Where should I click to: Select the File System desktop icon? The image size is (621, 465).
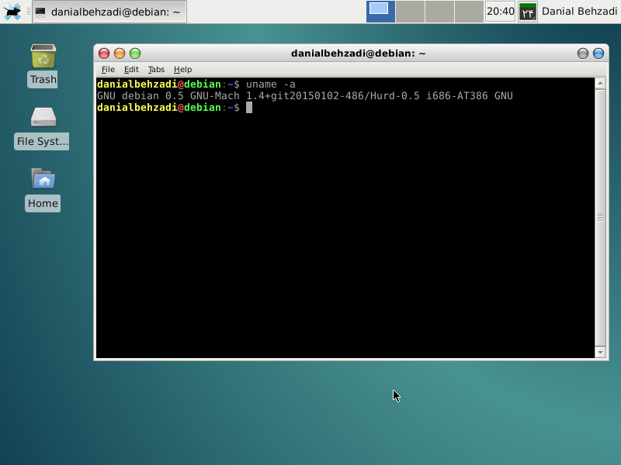coord(42,128)
